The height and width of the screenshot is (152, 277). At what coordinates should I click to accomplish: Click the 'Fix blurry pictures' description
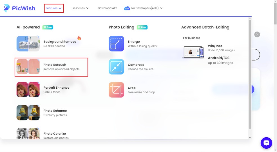(55, 115)
